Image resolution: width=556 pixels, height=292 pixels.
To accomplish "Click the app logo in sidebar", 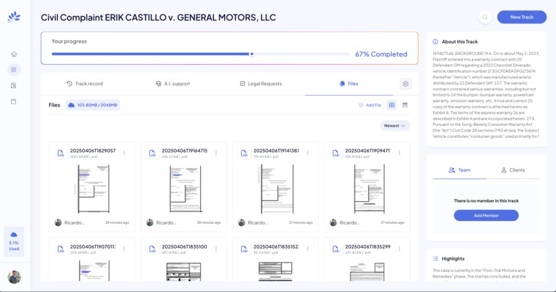I will pos(14,17).
